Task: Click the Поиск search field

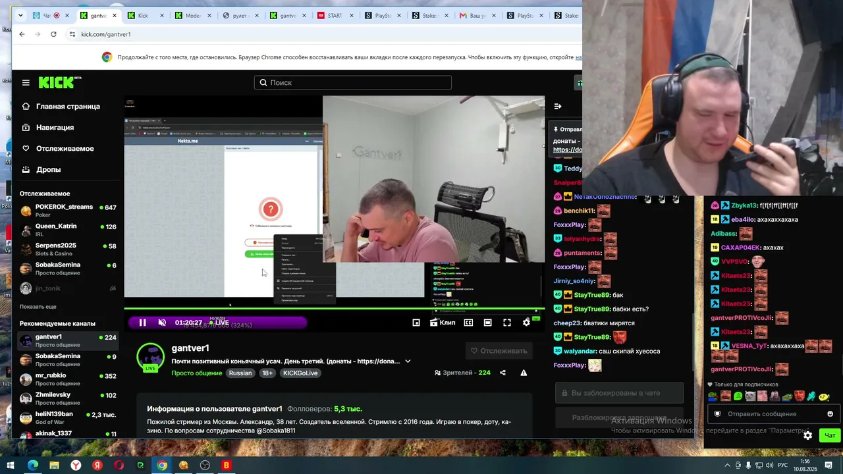Action: (x=353, y=82)
